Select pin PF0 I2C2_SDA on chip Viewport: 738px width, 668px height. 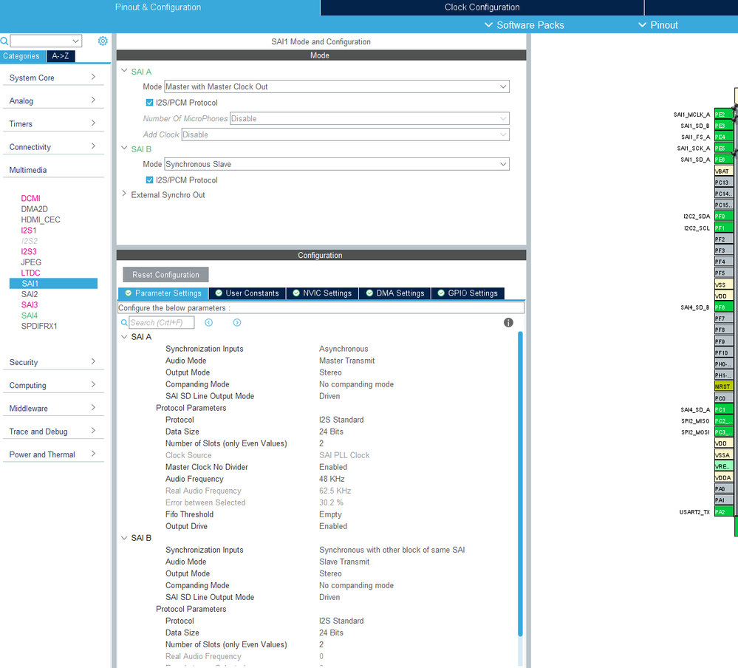point(723,217)
